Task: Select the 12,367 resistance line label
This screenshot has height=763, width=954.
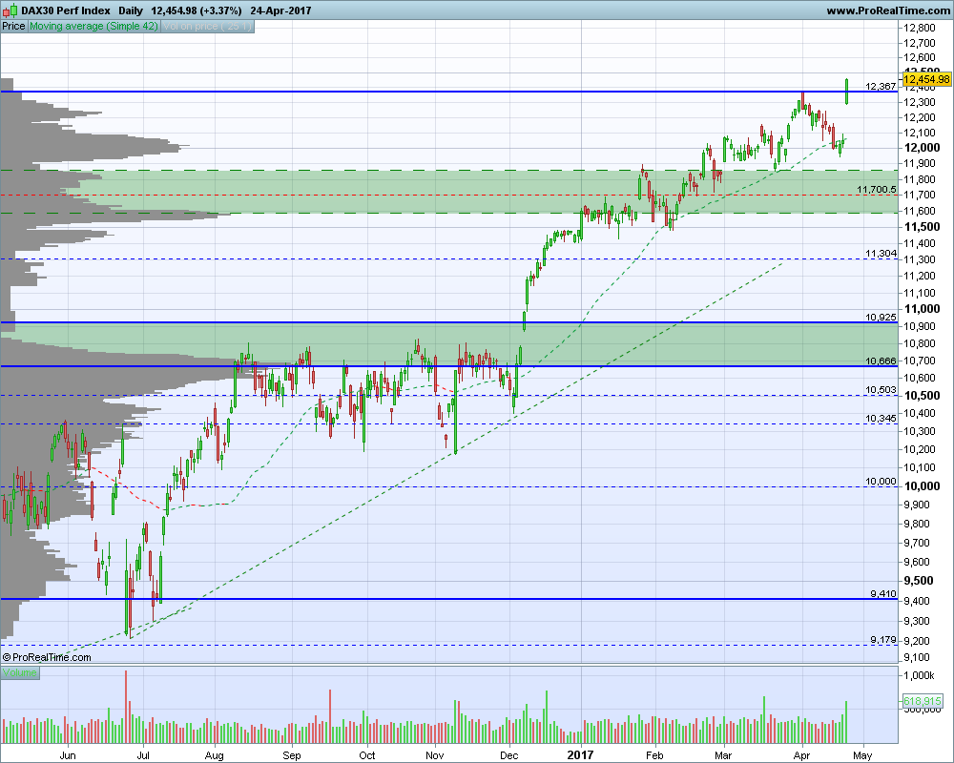Action: click(x=881, y=87)
